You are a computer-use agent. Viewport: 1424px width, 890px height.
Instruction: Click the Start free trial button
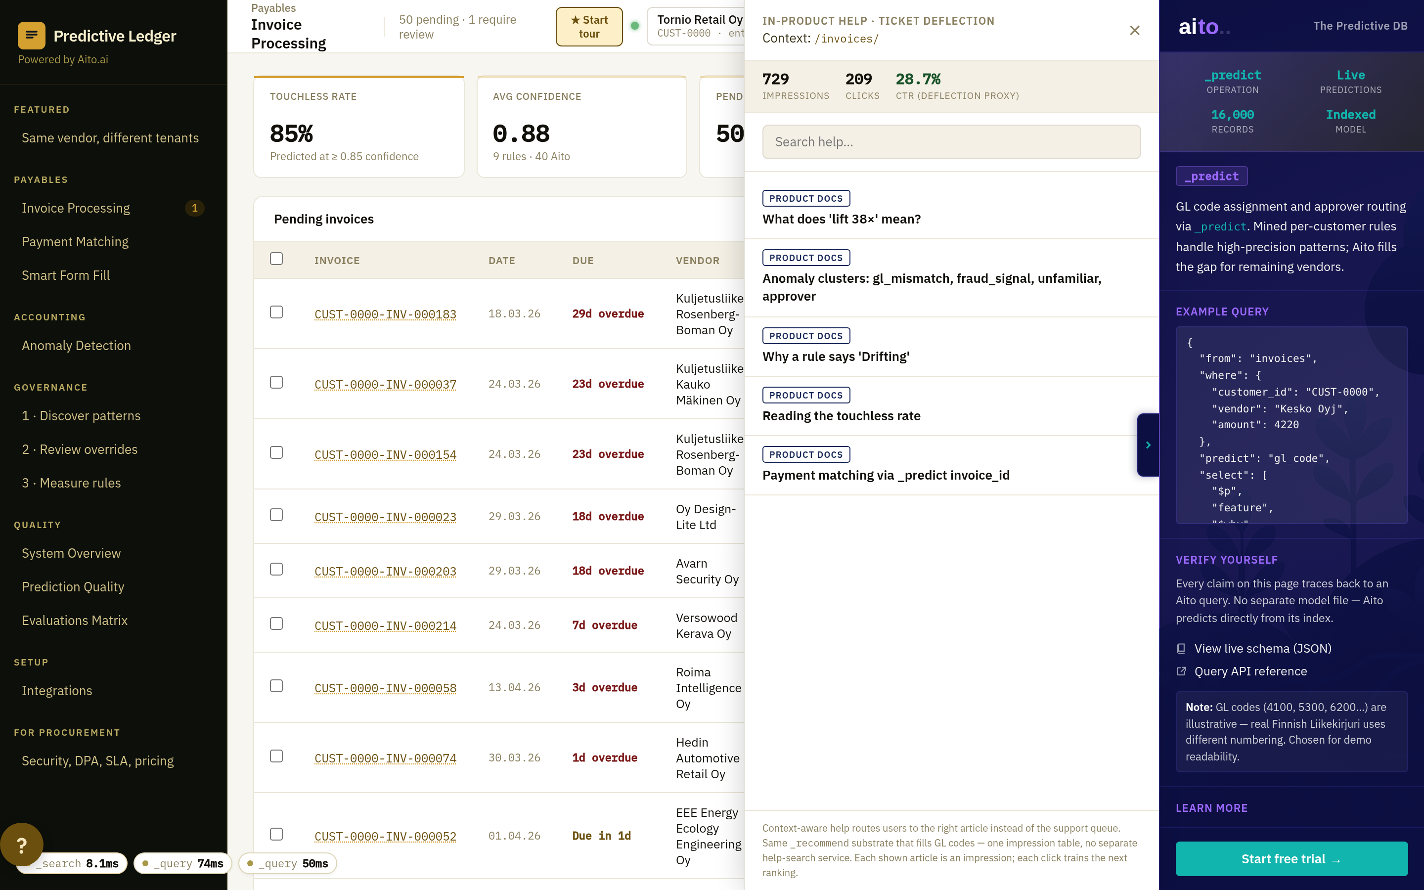tap(1291, 859)
